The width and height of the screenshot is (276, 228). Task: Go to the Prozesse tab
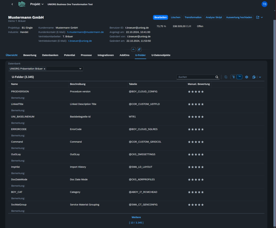(86, 55)
